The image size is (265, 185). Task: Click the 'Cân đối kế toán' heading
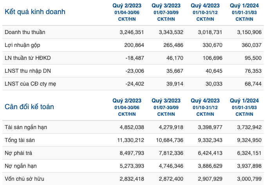coord(29,107)
